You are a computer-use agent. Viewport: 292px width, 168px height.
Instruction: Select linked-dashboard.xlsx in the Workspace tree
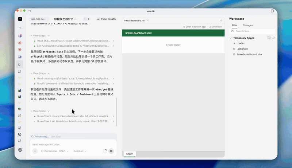pos(249,54)
